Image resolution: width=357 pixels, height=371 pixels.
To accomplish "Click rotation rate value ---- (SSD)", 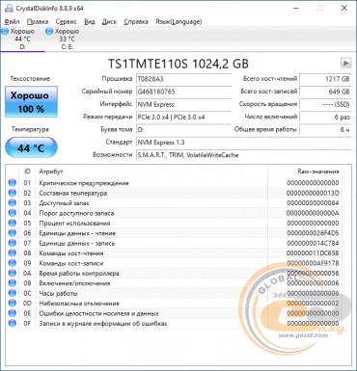I will (x=325, y=104).
